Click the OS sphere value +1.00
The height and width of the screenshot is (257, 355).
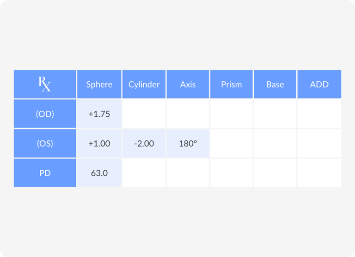tap(99, 143)
